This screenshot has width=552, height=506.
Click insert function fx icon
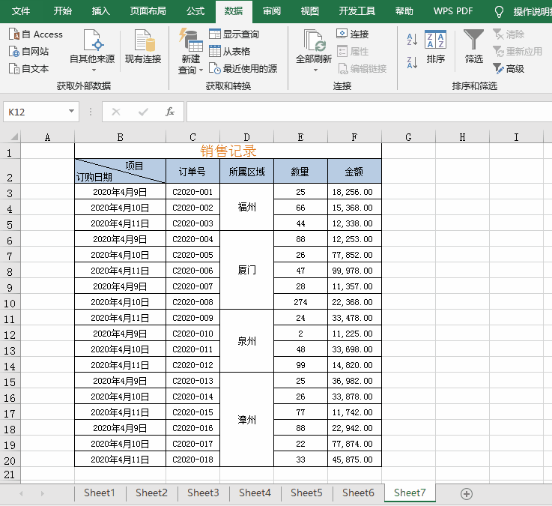[170, 112]
